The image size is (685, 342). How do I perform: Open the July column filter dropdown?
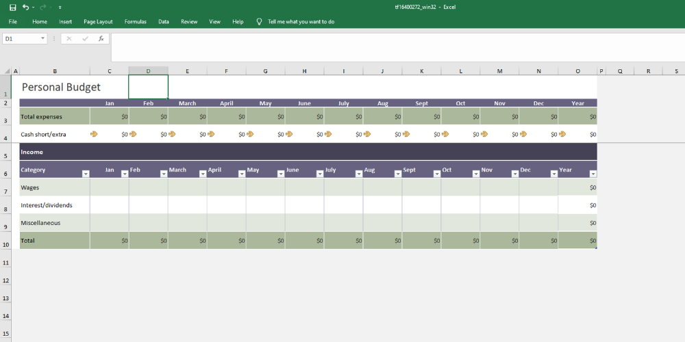[359, 174]
